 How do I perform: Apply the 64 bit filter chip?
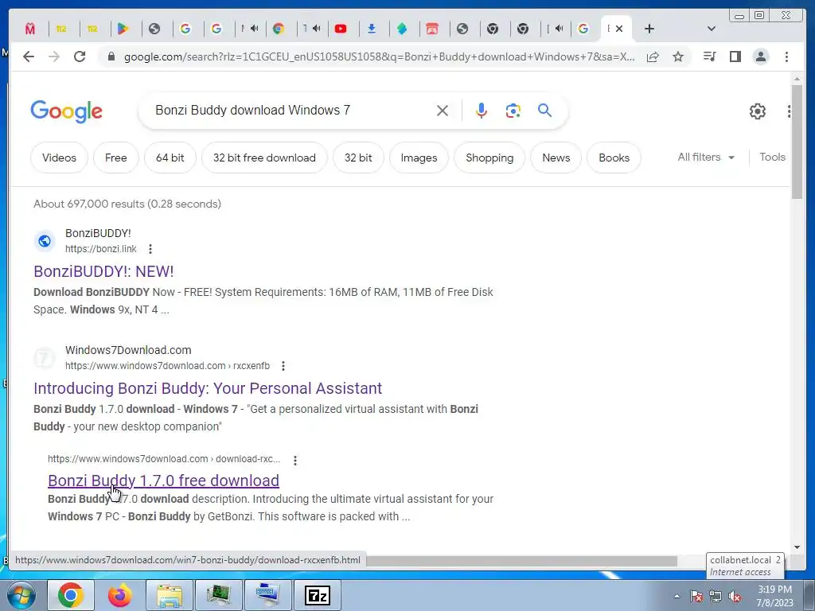tap(170, 158)
